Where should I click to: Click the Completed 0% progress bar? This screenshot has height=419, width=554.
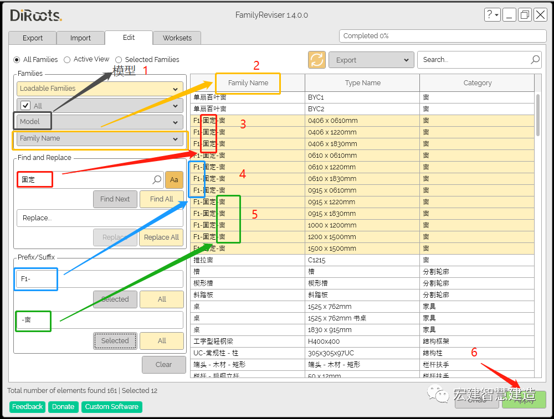(x=442, y=36)
